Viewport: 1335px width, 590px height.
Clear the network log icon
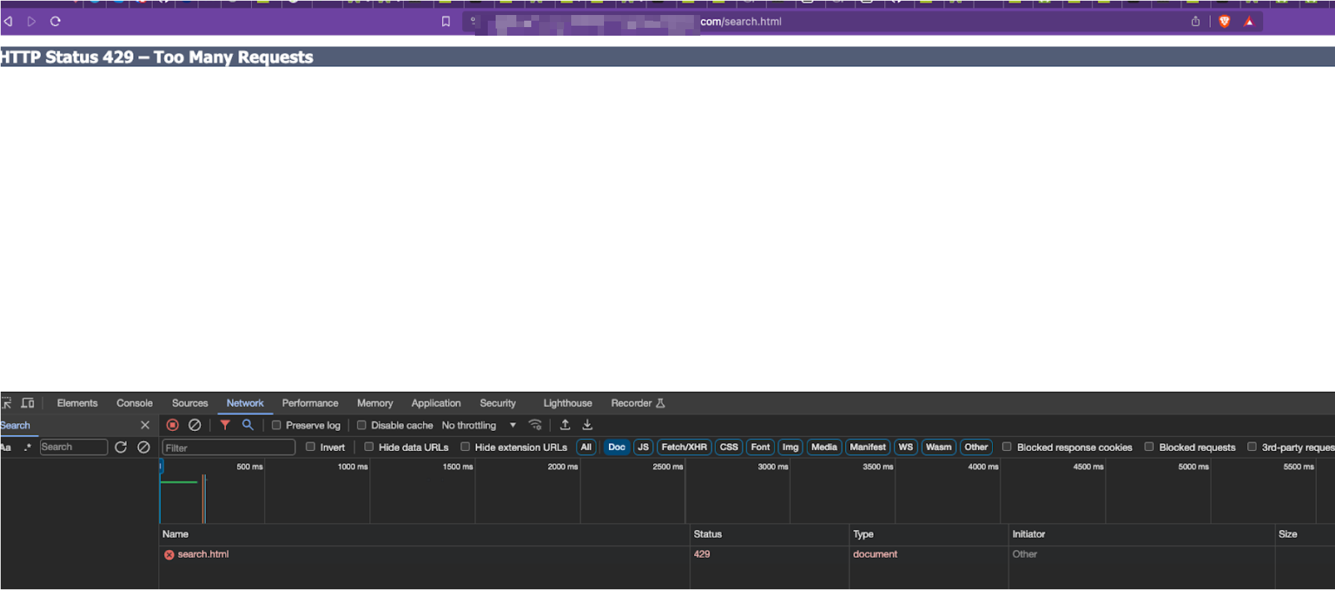tap(195, 425)
